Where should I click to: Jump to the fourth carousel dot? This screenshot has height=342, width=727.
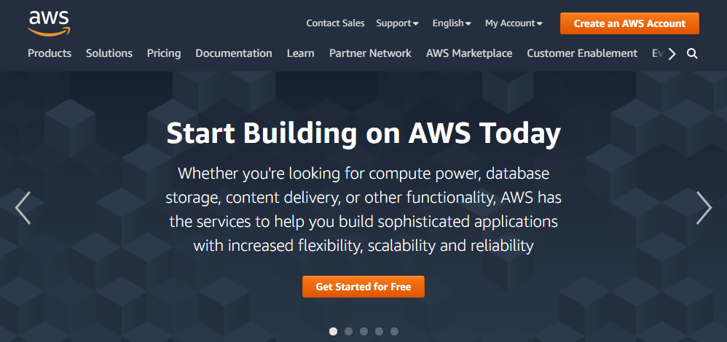click(379, 331)
